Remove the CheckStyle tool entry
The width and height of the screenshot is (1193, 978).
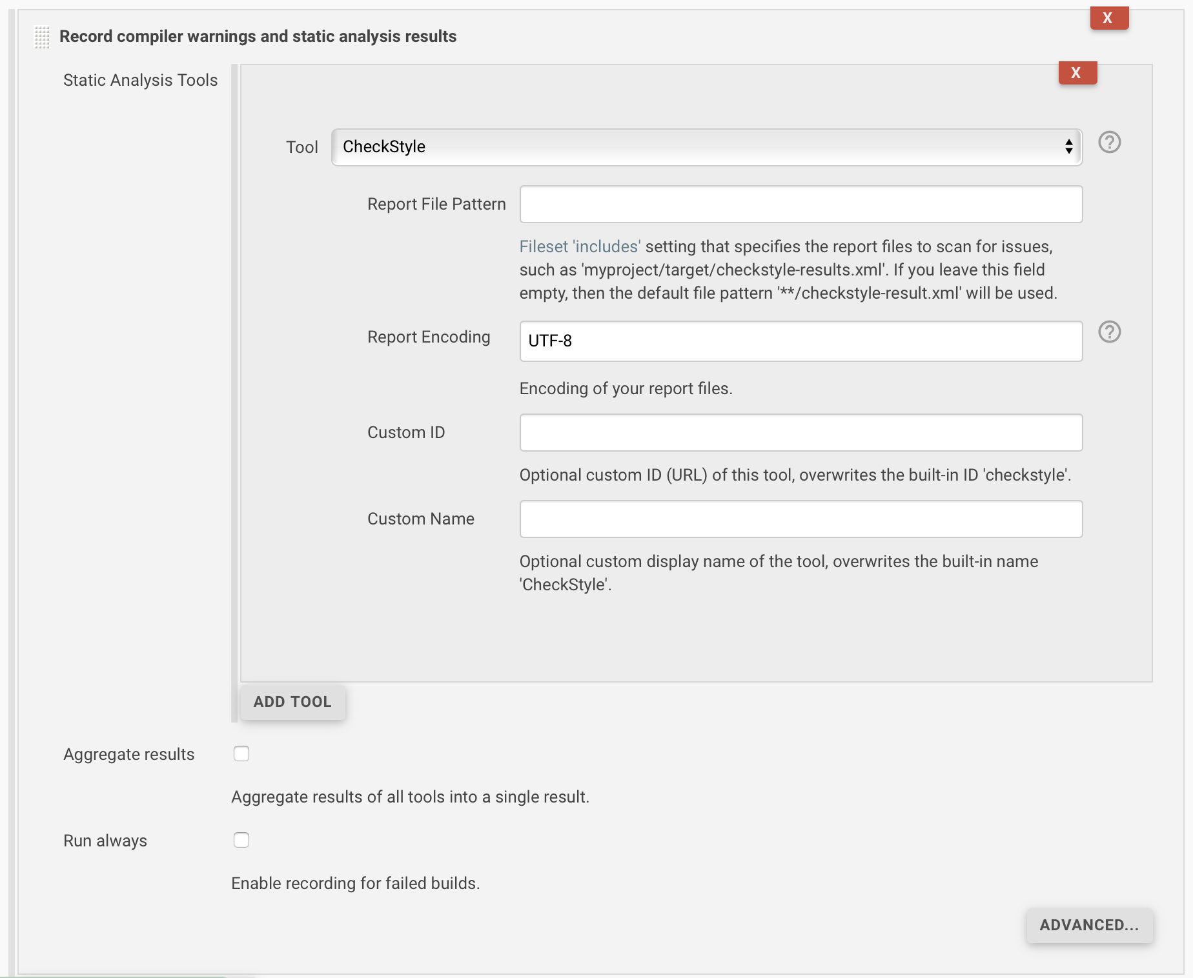(1077, 73)
